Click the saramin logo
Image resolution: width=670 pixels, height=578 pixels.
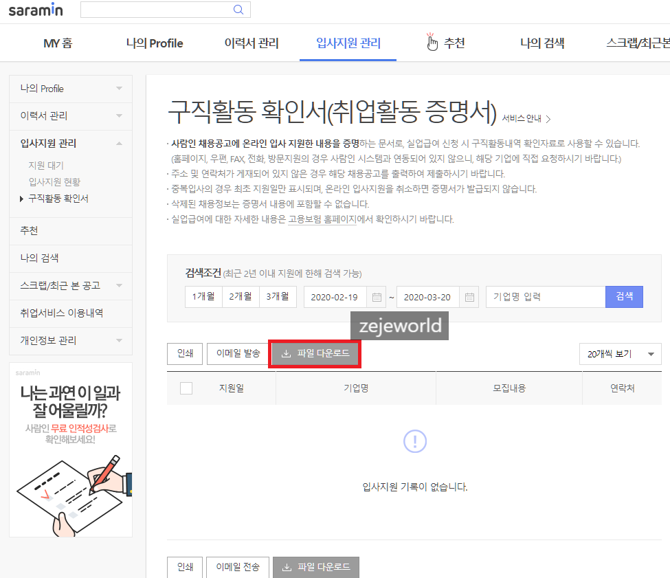36,10
